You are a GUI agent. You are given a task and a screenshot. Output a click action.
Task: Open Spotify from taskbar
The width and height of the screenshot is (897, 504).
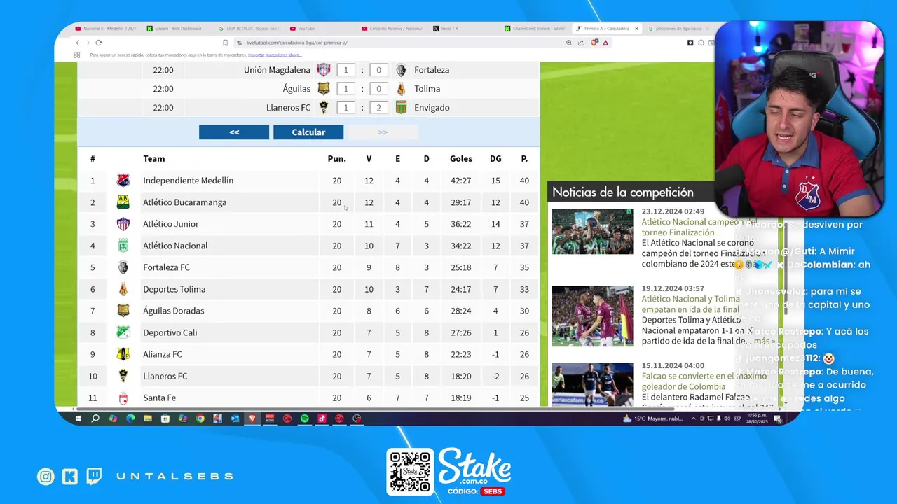(305, 419)
